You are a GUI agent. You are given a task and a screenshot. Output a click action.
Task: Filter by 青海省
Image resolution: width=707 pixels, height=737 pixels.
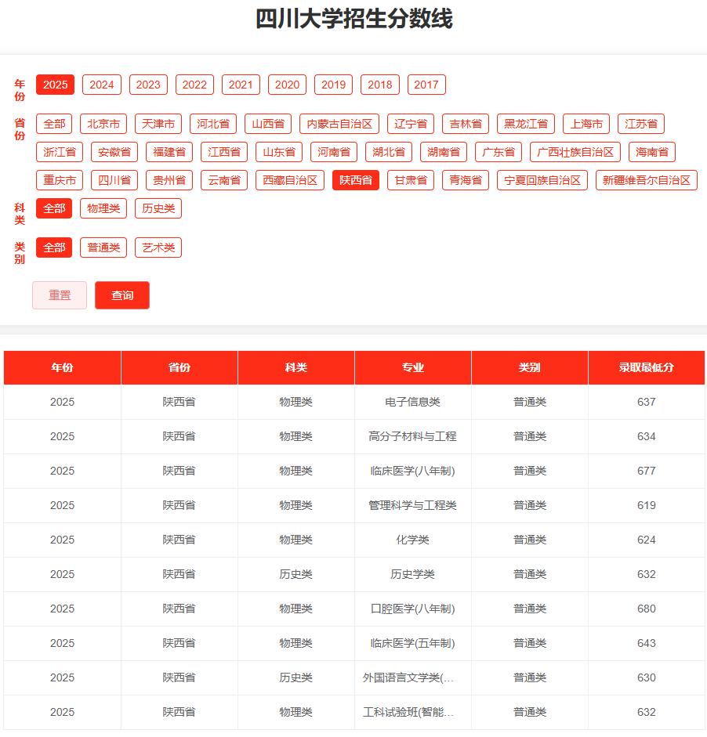[x=466, y=180]
